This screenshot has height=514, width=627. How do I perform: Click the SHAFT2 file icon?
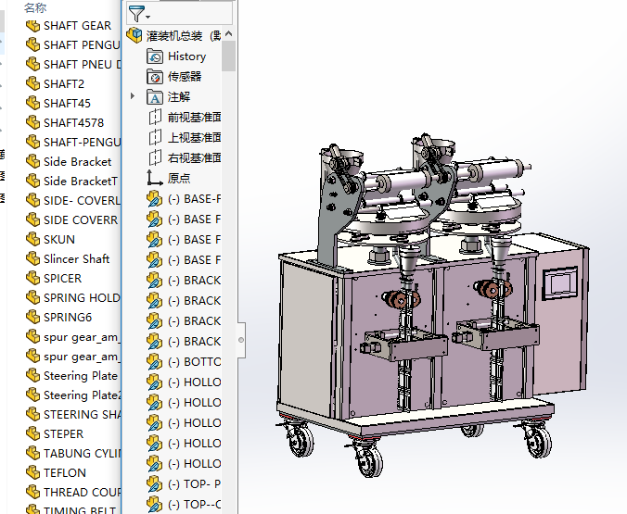click(32, 84)
